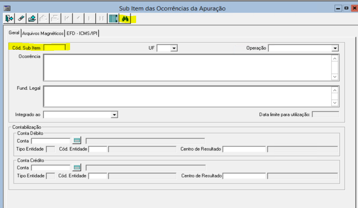Open the window system menu icon
The image size is (358, 208).
(x=7, y=8)
